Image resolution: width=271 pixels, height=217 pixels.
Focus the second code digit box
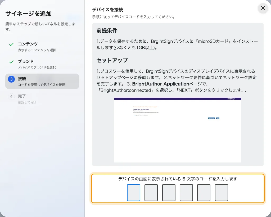pos(151,192)
